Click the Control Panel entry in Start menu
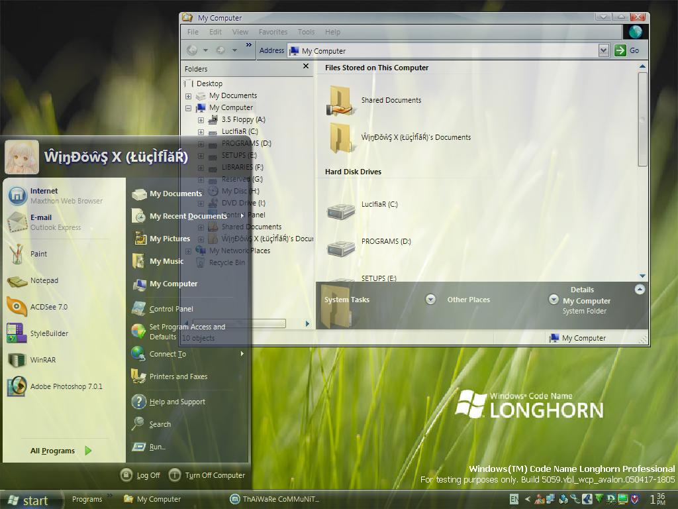 [170, 309]
